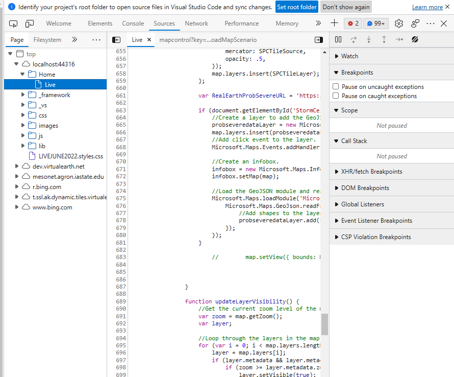Toggle device emulation icon
This screenshot has height=377, width=454.
[x=30, y=23]
